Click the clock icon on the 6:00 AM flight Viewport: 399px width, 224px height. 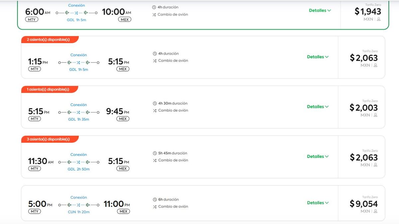click(x=154, y=7)
